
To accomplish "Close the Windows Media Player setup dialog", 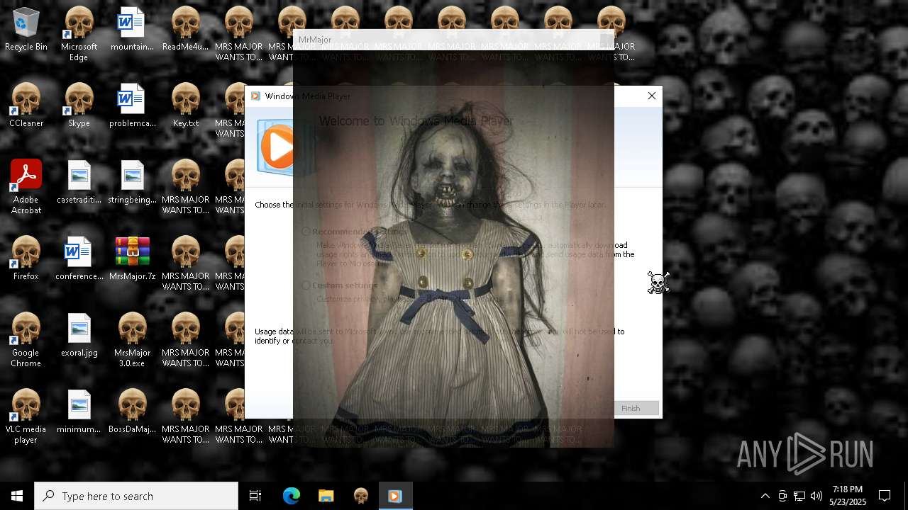I will (x=652, y=96).
